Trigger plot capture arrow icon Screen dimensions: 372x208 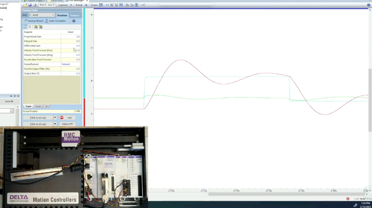pyautogui.click(x=71, y=5)
